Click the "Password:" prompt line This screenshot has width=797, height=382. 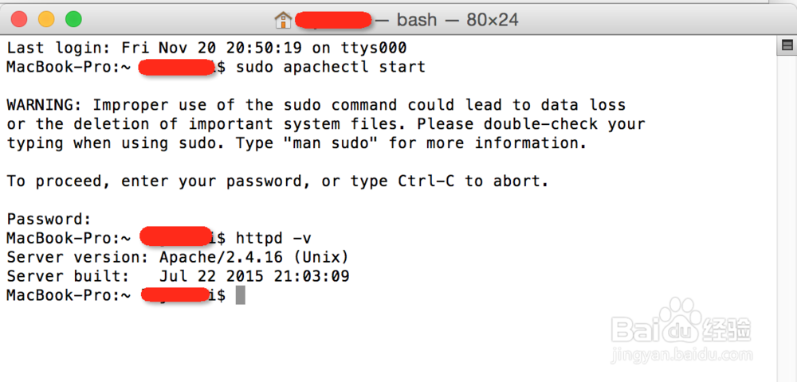pyautogui.click(x=49, y=219)
